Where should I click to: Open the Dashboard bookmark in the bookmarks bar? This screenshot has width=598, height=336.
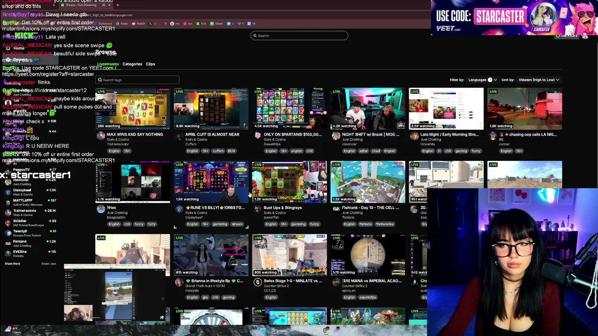(103, 23)
